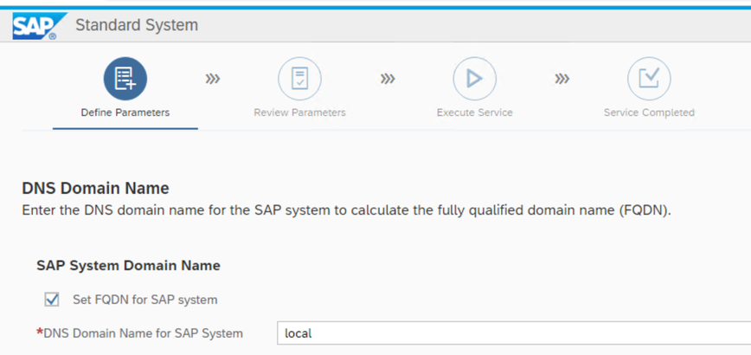Open the Service Completed tab label

tap(649, 113)
